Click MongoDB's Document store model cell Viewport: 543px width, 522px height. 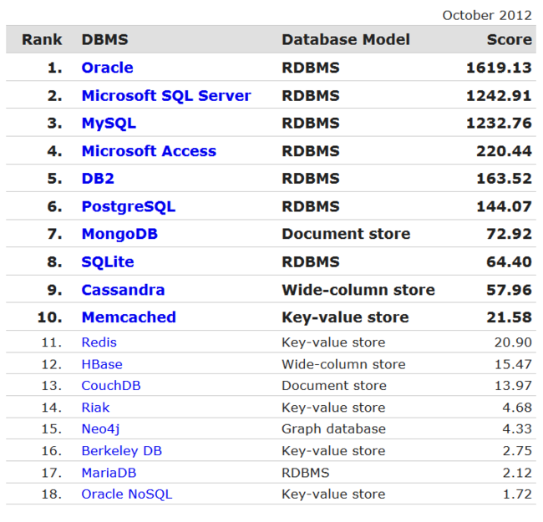pyautogui.click(x=346, y=234)
